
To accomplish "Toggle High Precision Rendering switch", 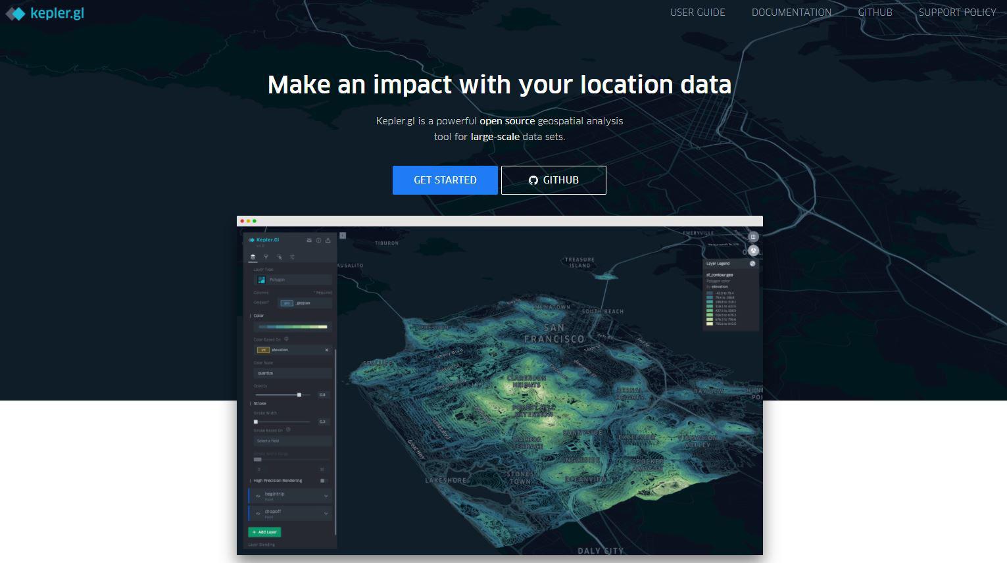I will pos(323,481).
